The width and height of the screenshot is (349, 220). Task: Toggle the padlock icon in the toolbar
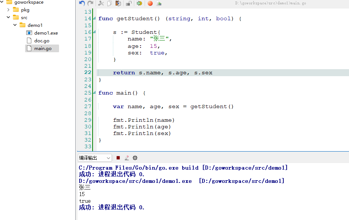(129, 3)
